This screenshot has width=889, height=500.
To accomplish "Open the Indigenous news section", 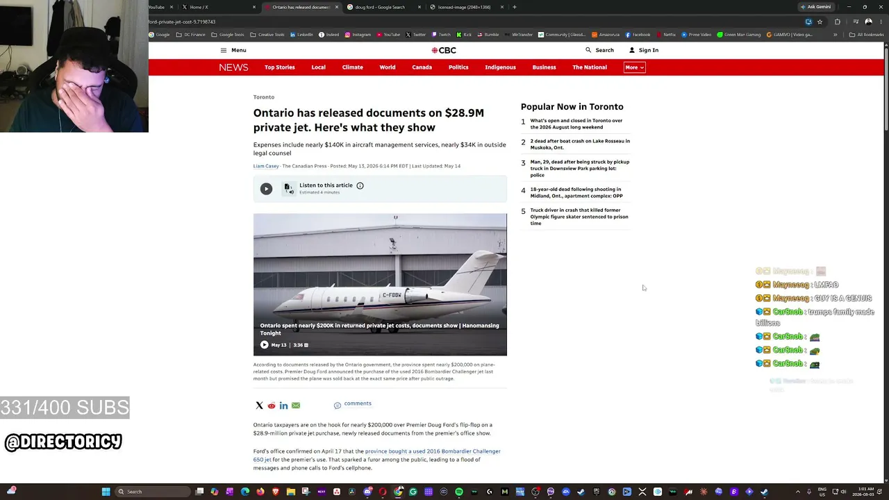I will tap(500, 67).
